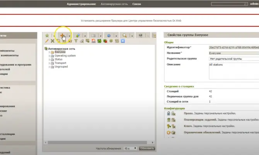Click the green star General toolbar icon
Image resolution: width=259 pixels, height=155 pixels.
tap(47, 35)
